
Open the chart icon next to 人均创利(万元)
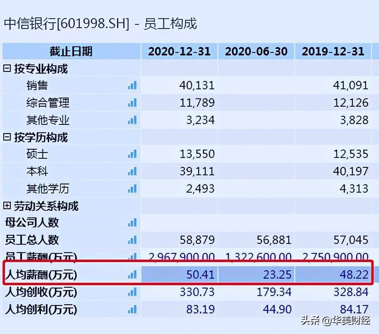(132, 309)
